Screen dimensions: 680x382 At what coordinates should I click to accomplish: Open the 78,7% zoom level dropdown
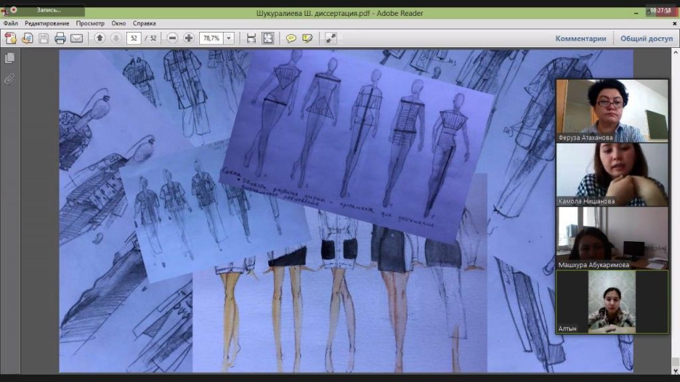pyautogui.click(x=229, y=39)
